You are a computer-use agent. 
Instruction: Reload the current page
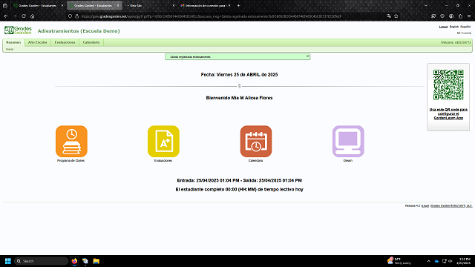(x=24, y=16)
